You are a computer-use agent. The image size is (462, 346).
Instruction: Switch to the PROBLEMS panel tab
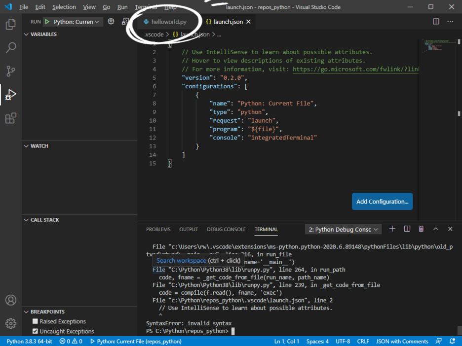click(x=158, y=229)
